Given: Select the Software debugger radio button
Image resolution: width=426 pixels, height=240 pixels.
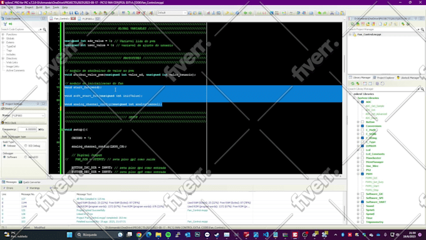Looking at the screenshot, I should point(4,157).
